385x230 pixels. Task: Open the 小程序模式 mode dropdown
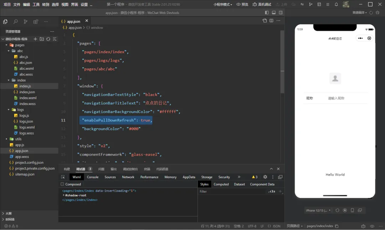tap(222, 4)
